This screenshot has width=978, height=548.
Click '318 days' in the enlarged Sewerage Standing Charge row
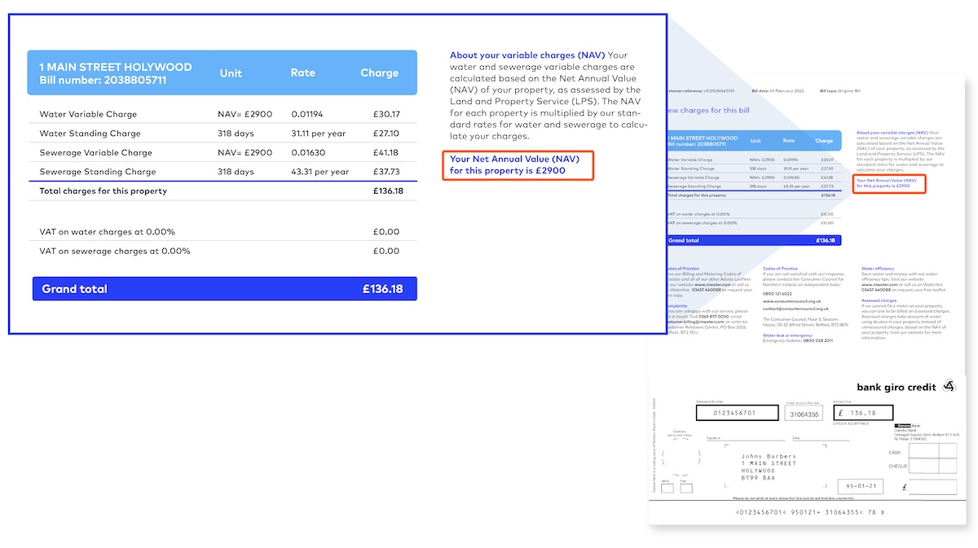(x=236, y=172)
